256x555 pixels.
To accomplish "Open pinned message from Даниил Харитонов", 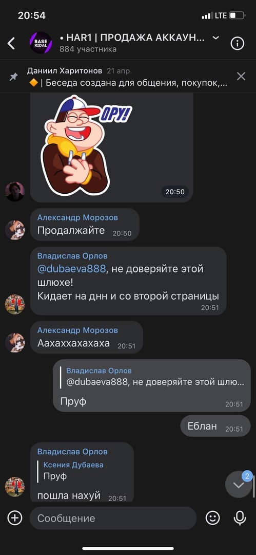I will tap(127, 77).
